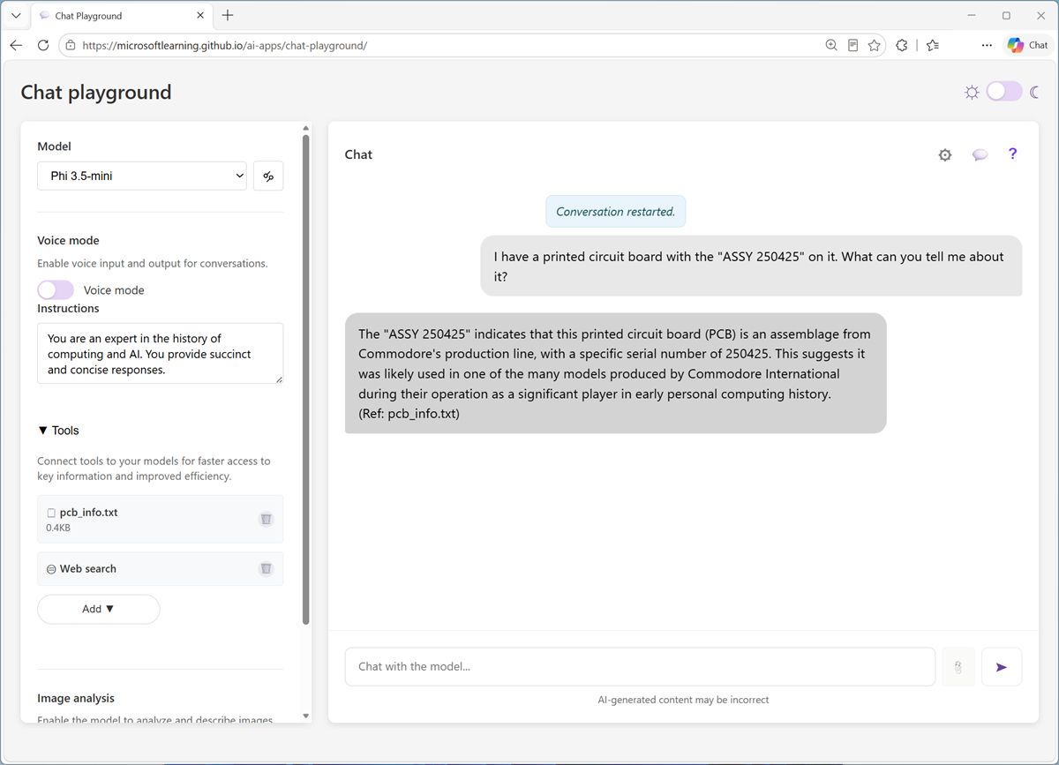This screenshot has width=1059, height=765.
Task: Remove Web search tool with its trash icon
Action: (x=266, y=569)
